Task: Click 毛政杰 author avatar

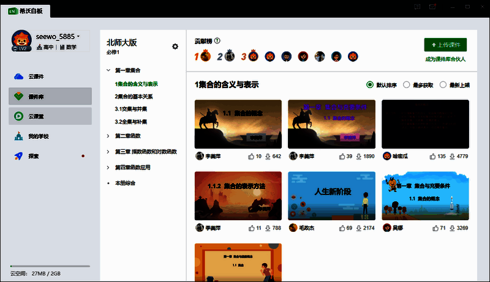Action: click(x=293, y=228)
